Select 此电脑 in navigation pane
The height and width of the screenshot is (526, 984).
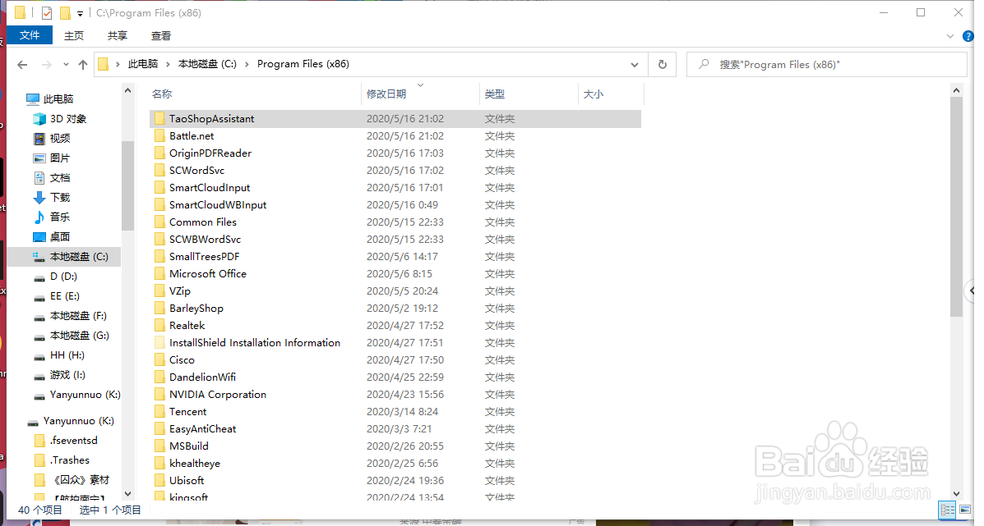(x=58, y=99)
